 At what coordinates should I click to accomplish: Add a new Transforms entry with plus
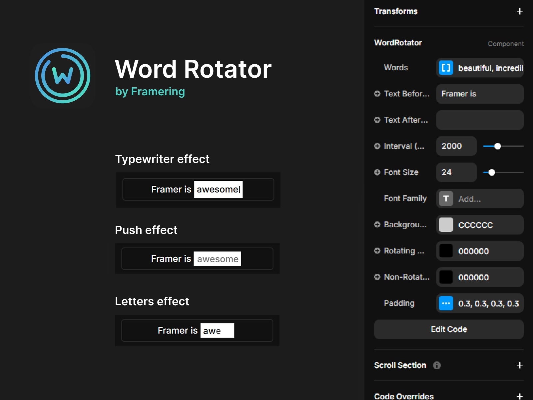519,11
